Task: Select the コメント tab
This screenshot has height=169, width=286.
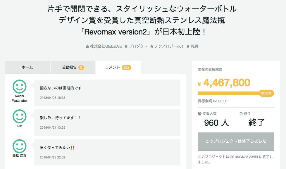Action: (x=118, y=67)
